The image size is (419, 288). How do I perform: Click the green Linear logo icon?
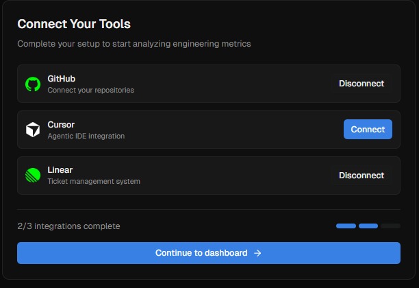[33, 176]
